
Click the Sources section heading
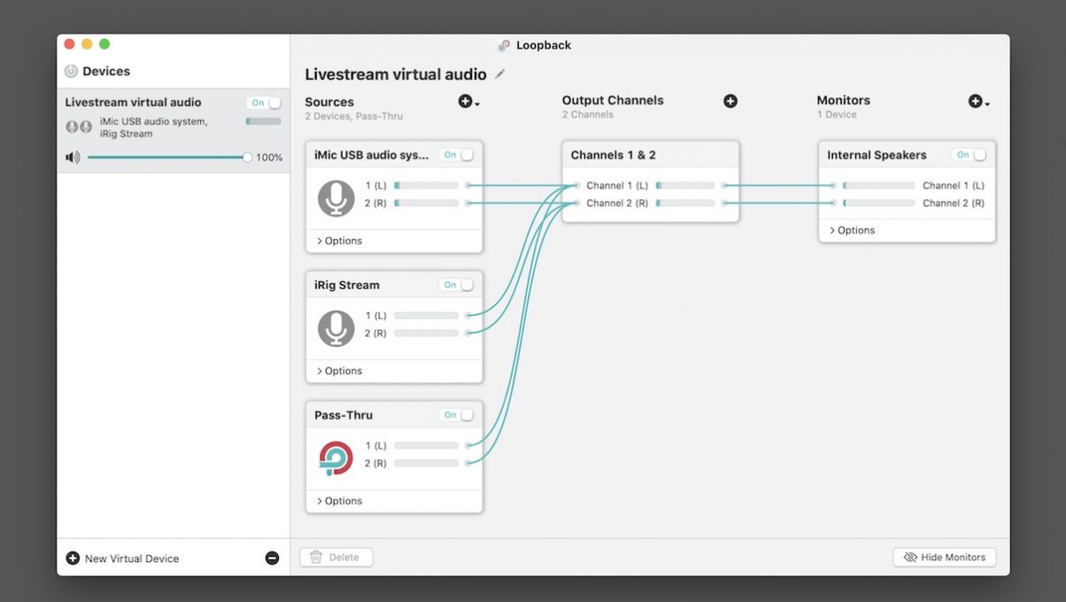pyautogui.click(x=329, y=102)
